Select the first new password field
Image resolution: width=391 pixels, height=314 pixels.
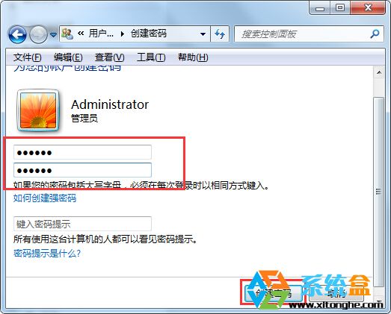pos(82,152)
